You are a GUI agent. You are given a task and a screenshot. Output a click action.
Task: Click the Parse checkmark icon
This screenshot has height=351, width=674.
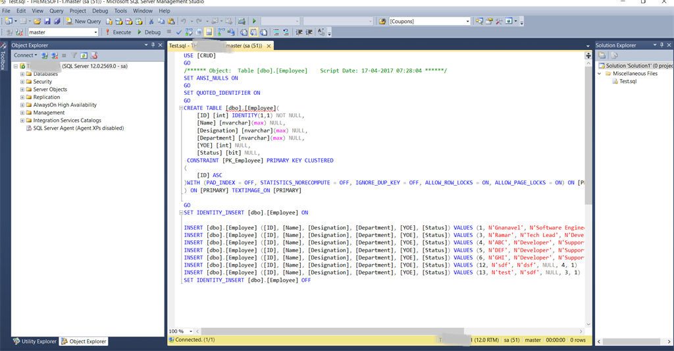tap(179, 32)
